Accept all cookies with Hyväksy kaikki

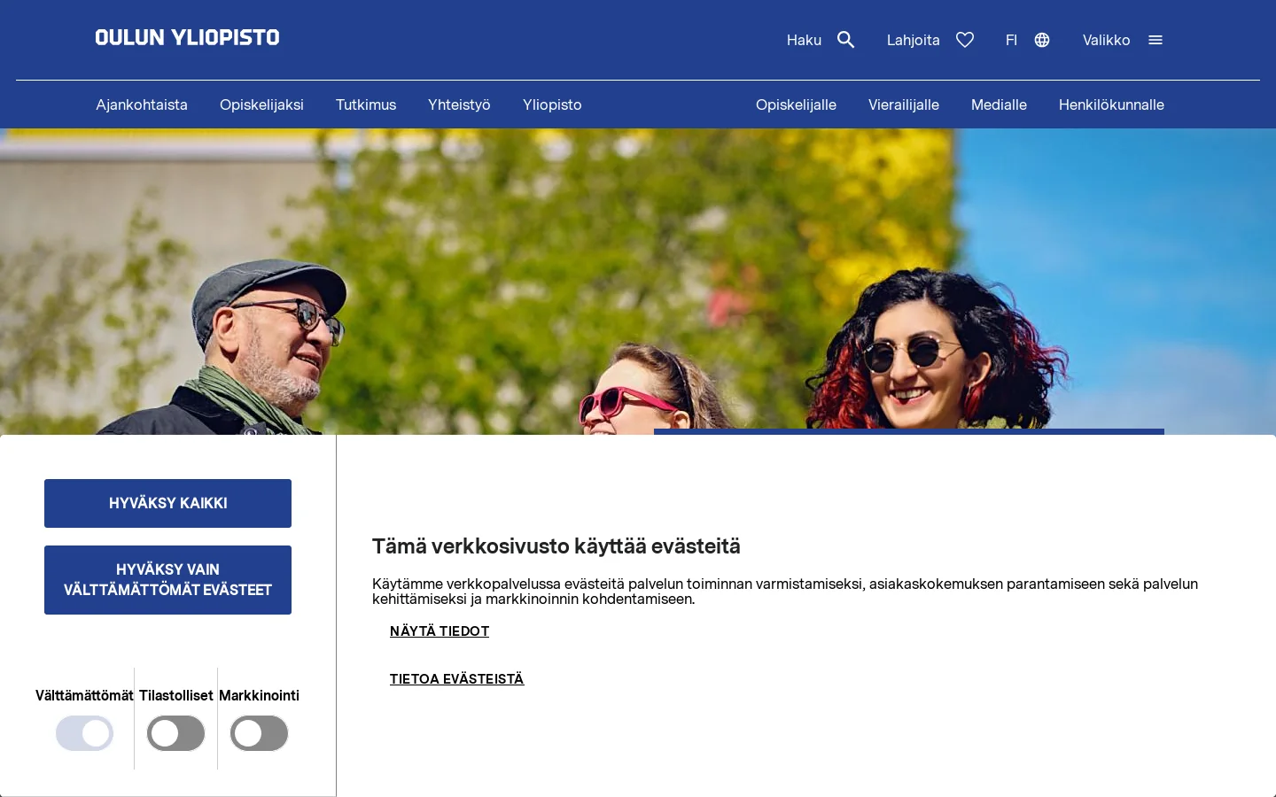pos(167,503)
